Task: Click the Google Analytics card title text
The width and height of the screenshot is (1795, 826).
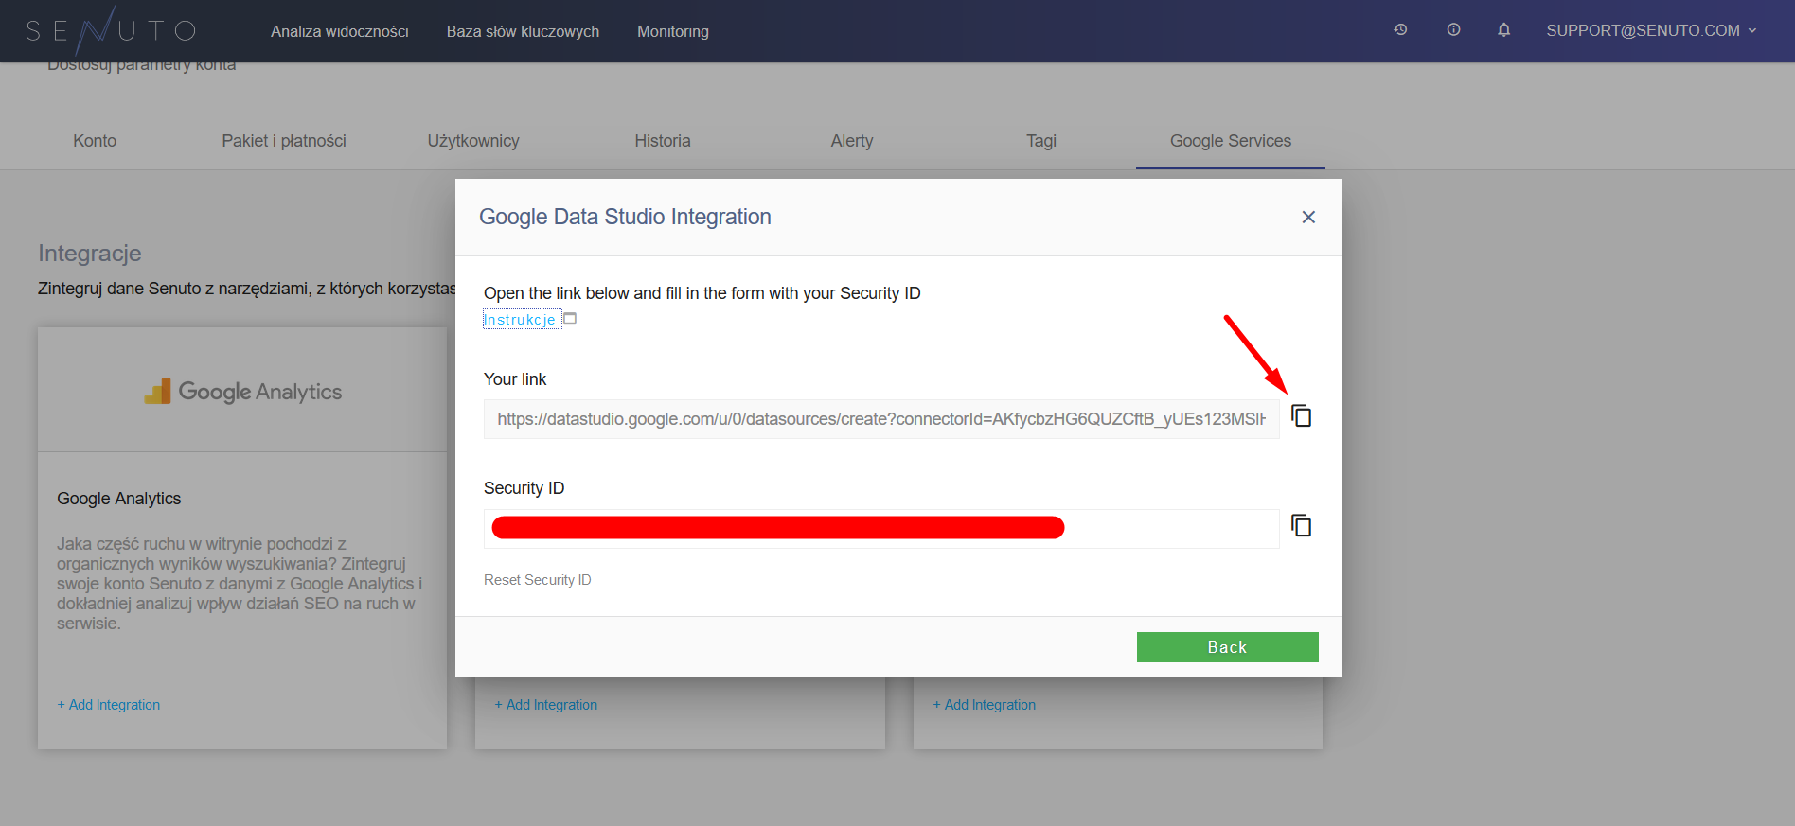Action: 119,499
